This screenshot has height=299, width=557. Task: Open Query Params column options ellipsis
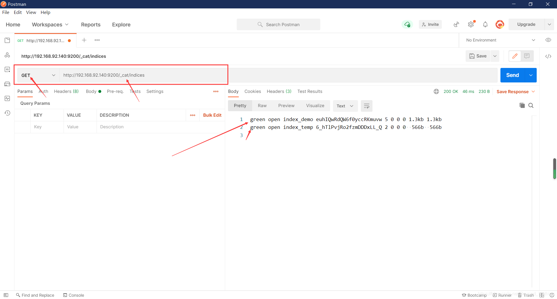click(x=193, y=115)
